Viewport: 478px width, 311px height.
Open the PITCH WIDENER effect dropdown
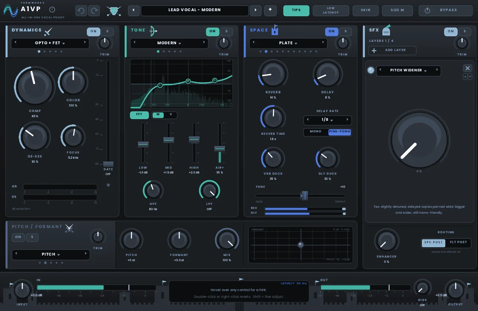409,71
